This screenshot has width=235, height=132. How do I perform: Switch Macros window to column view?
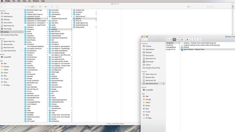click(x=32, y=7)
